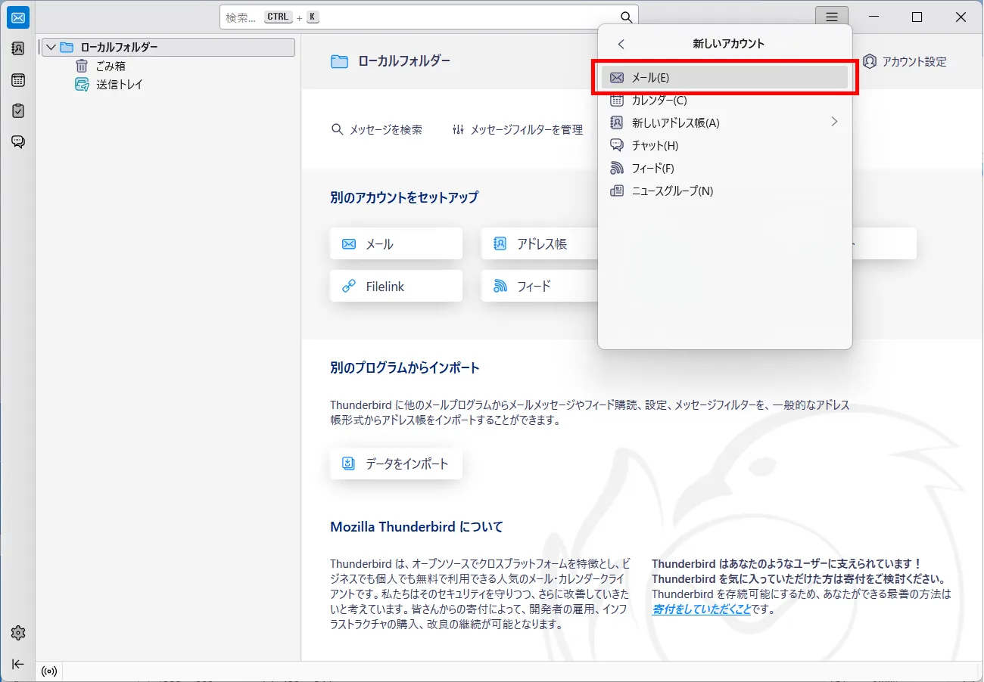Select フィード(F) from new account menu
This screenshot has height=682, width=984.
click(x=652, y=168)
